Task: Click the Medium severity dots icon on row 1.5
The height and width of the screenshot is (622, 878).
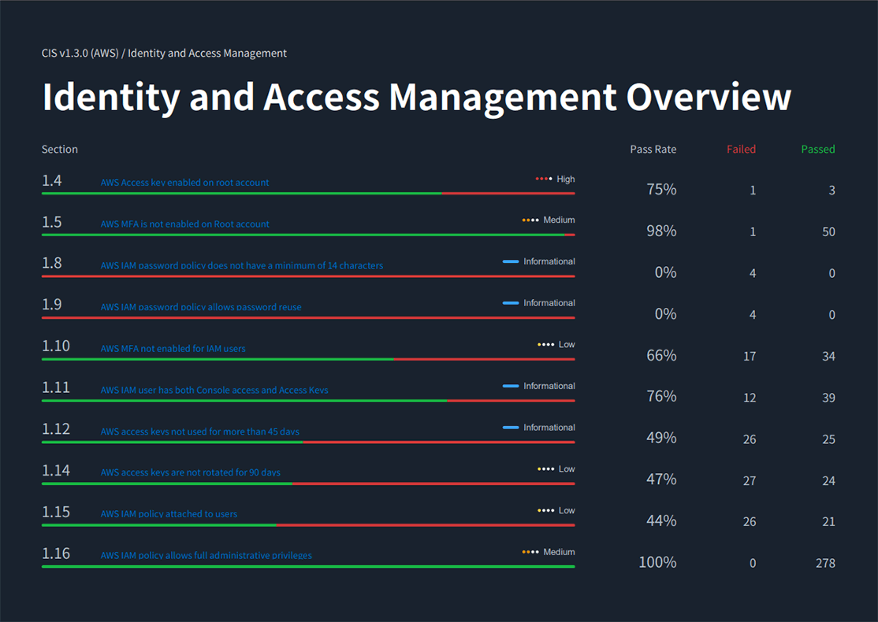Action: pyautogui.click(x=530, y=220)
